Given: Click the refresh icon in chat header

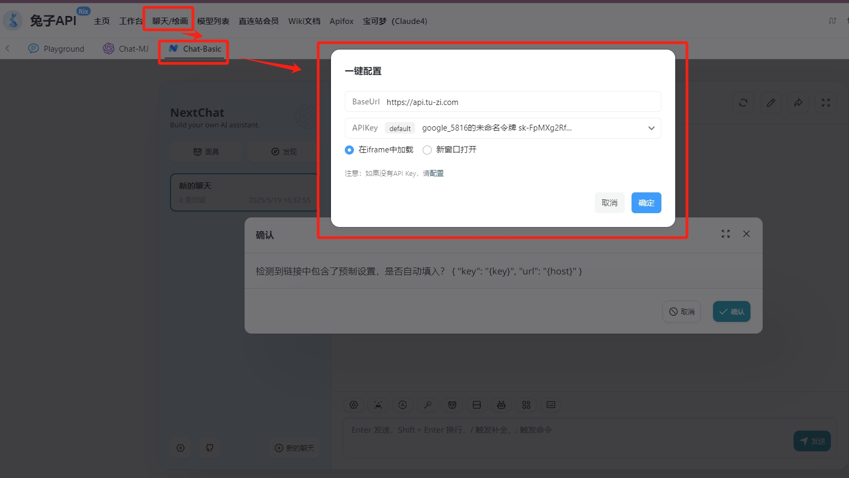Looking at the screenshot, I should (x=743, y=103).
